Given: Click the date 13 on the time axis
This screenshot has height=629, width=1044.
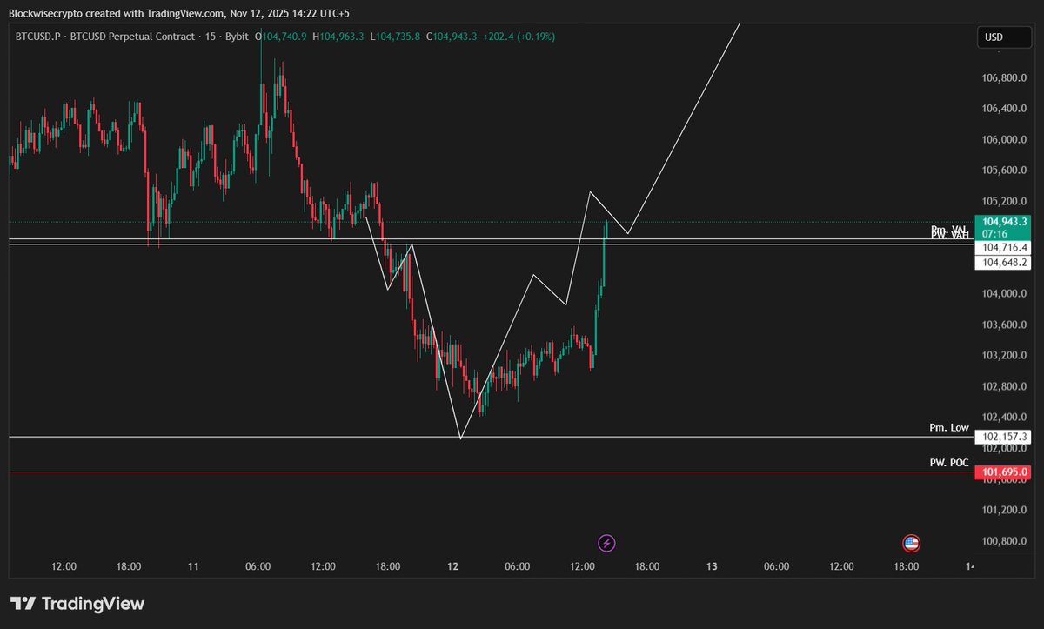Looking at the screenshot, I should pyautogui.click(x=711, y=566).
